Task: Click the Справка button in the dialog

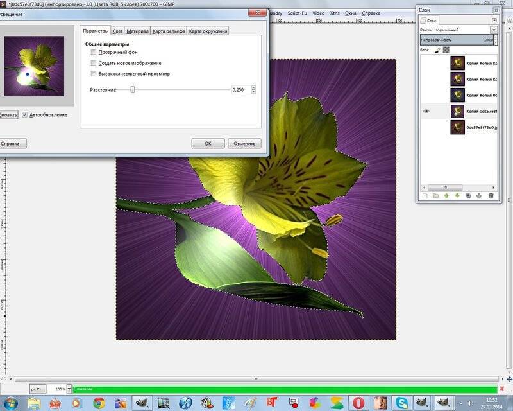Action: 10,144
